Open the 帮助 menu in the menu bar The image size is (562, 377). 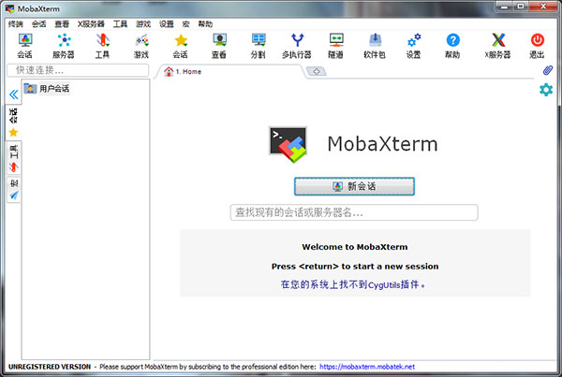(205, 24)
